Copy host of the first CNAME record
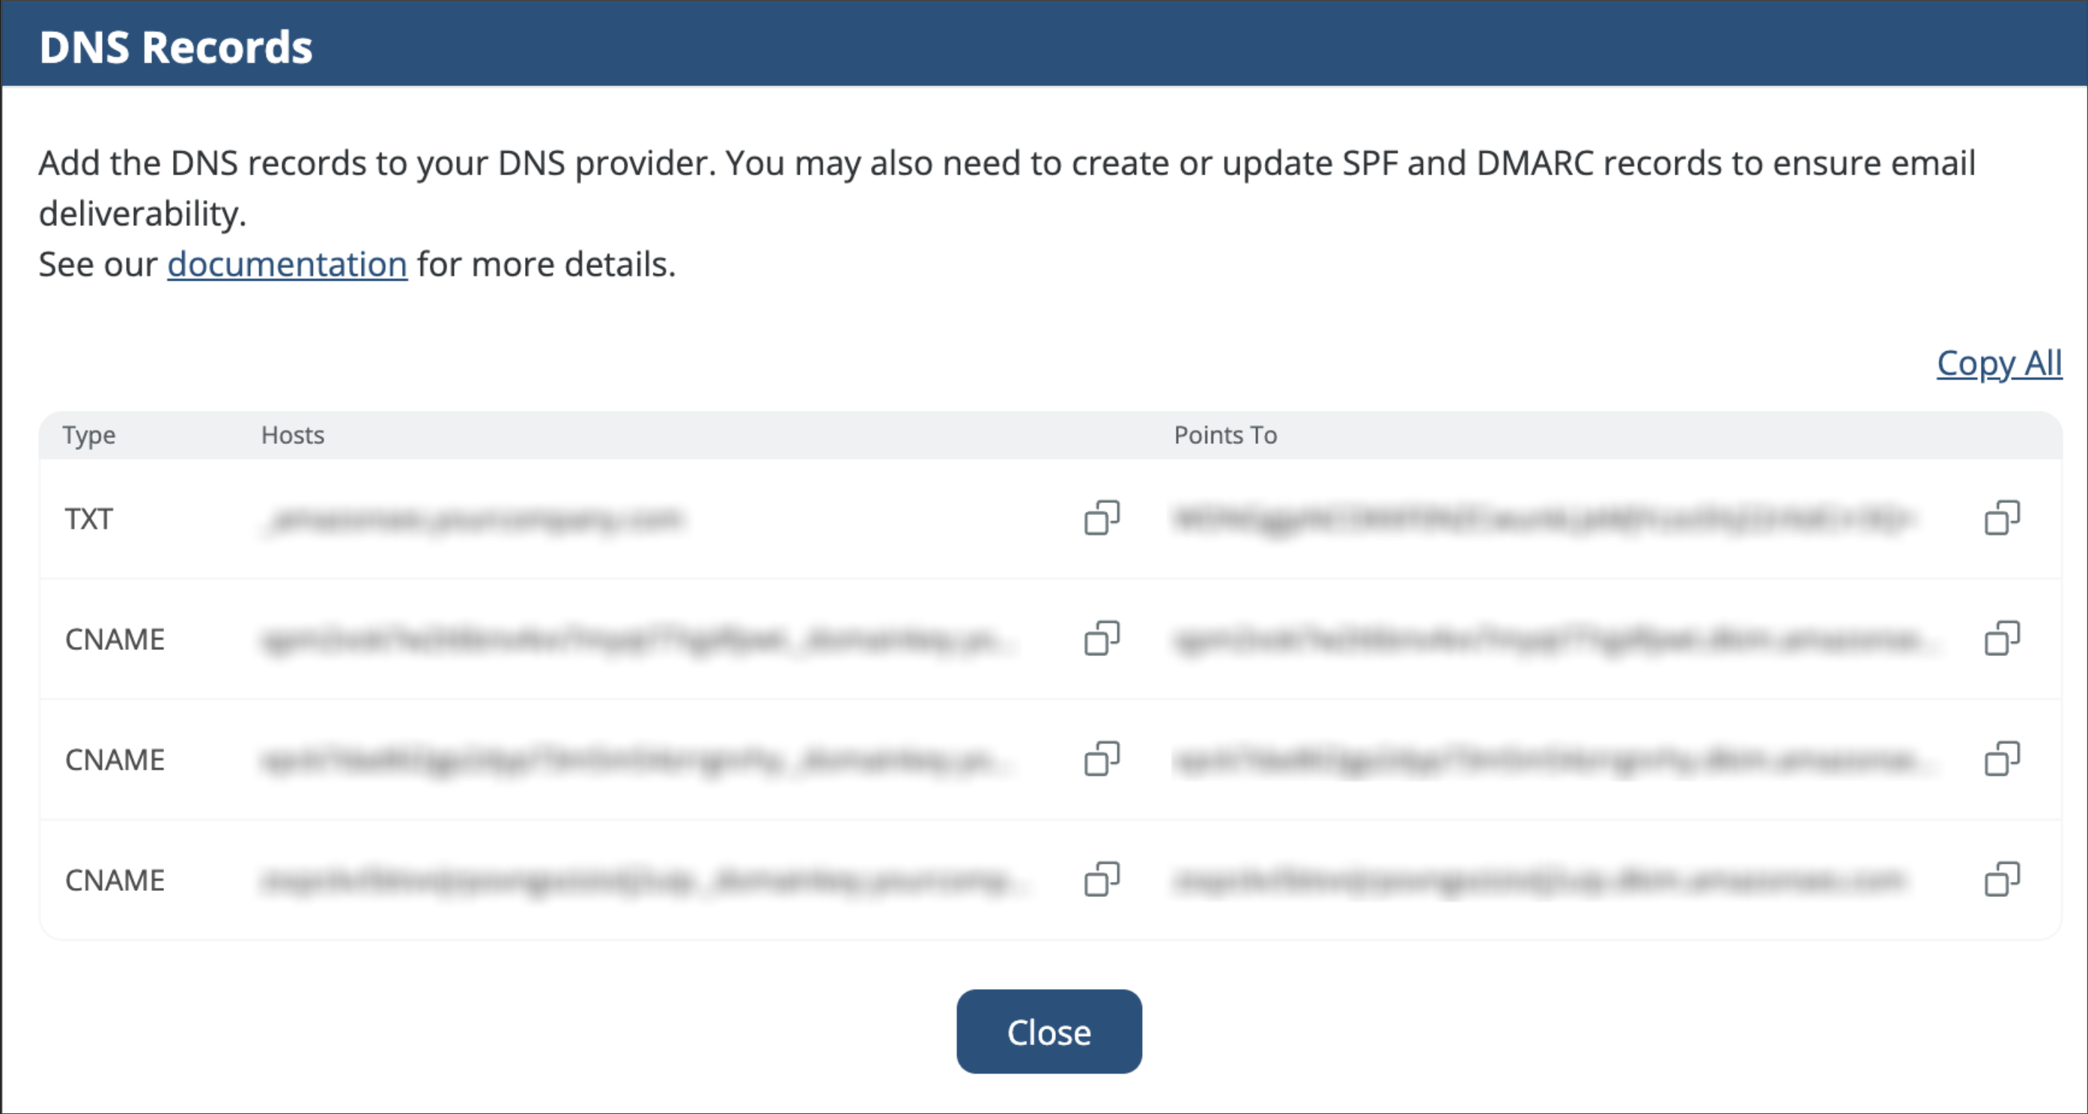 pyautogui.click(x=1102, y=639)
